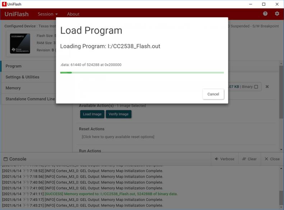Close the Console panel
Screen dimensions: 284x210
[x=272, y=159]
